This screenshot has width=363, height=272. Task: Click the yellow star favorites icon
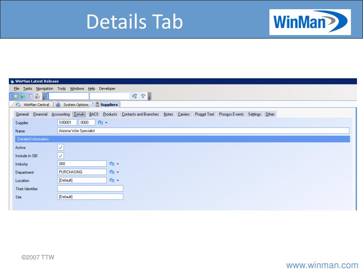coord(16,96)
